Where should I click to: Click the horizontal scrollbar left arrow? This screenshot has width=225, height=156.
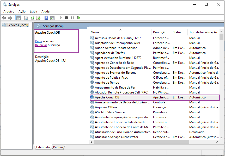pyautogui.click(x=91, y=142)
